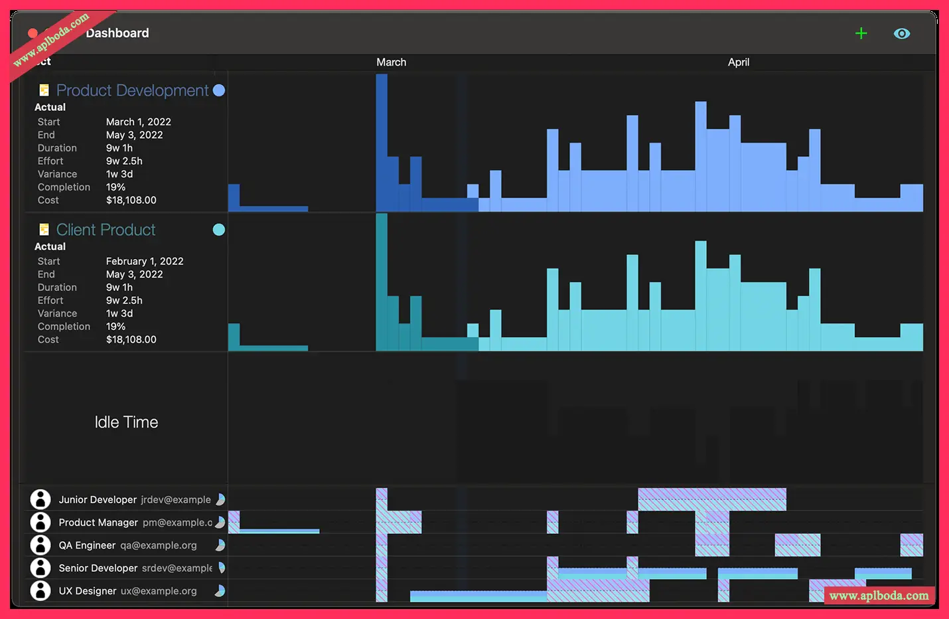The height and width of the screenshot is (619, 949).
Task: Click the tallest bar in Client Product chart
Action: (382, 282)
